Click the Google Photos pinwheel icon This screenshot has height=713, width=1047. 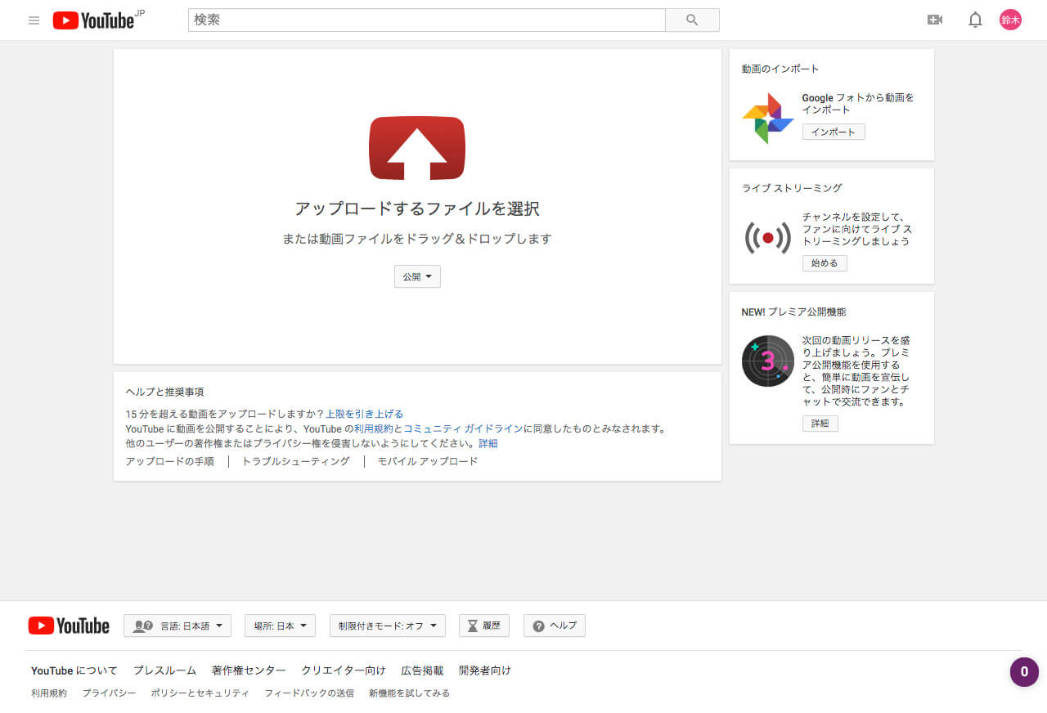768,119
